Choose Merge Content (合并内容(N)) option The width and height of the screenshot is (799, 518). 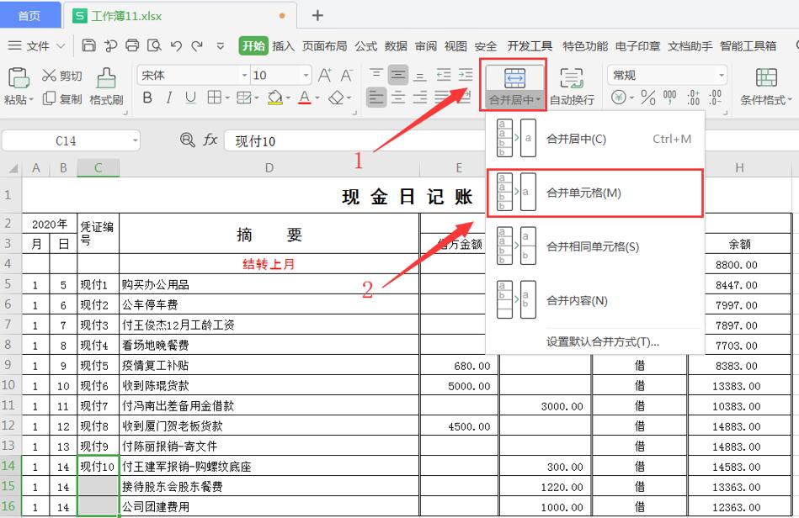(594, 301)
